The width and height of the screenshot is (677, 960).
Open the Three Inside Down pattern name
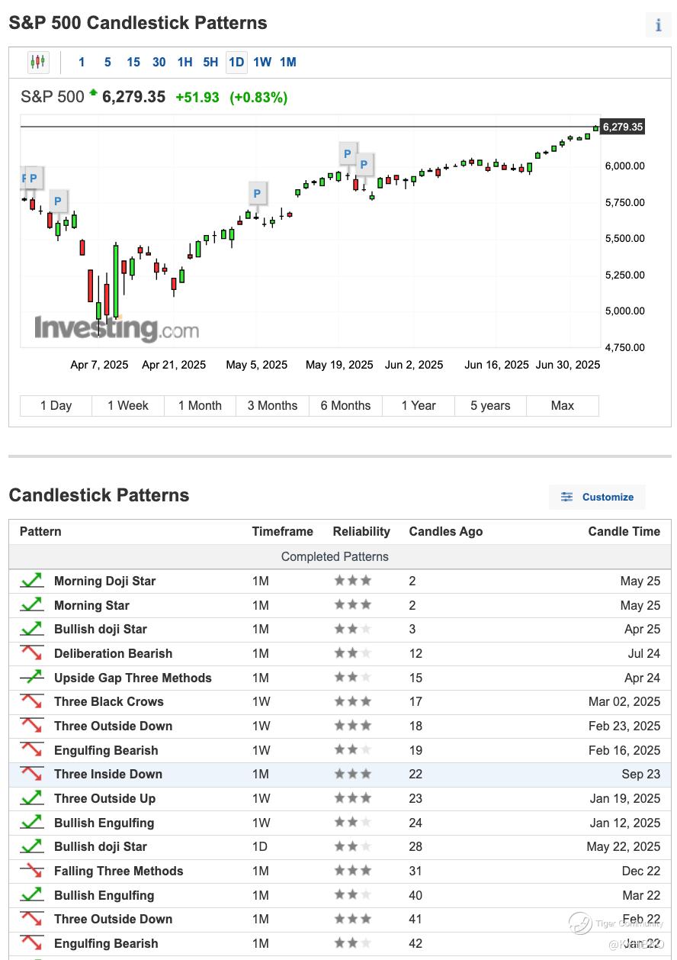pos(108,774)
